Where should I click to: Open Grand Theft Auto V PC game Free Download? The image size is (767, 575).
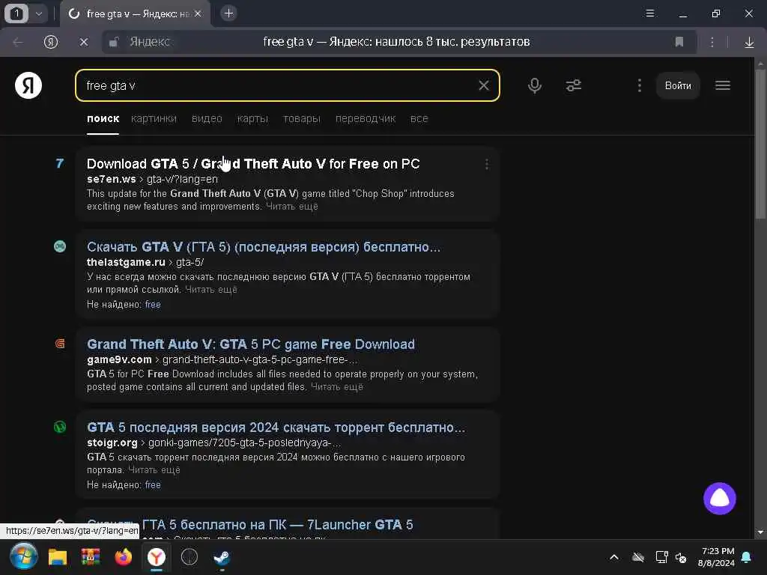(x=251, y=344)
